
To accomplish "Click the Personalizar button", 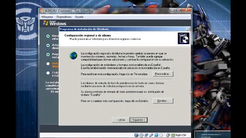I will 163,74.
